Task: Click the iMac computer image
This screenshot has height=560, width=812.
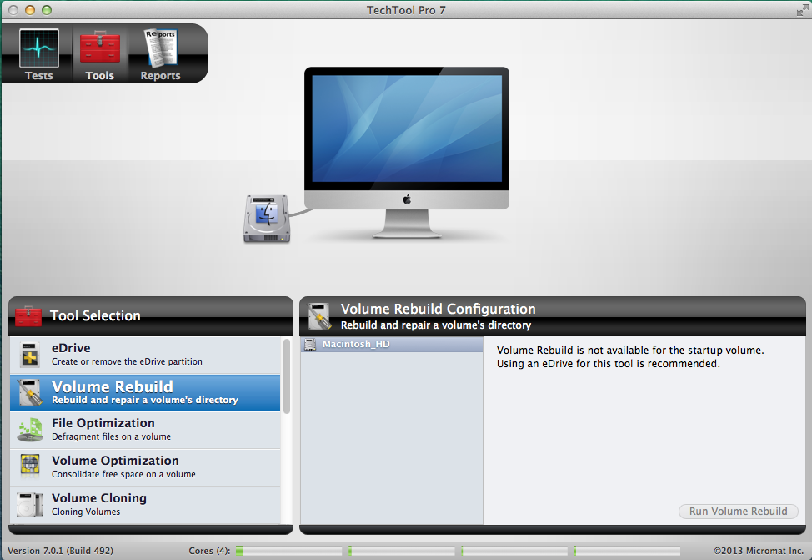Action: coord(407,152)
